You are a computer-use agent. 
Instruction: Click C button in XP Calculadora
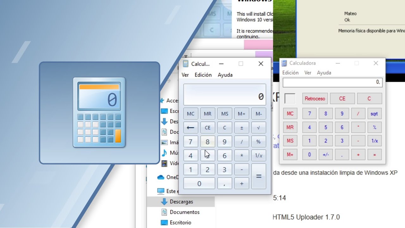(x=369, y=98)
